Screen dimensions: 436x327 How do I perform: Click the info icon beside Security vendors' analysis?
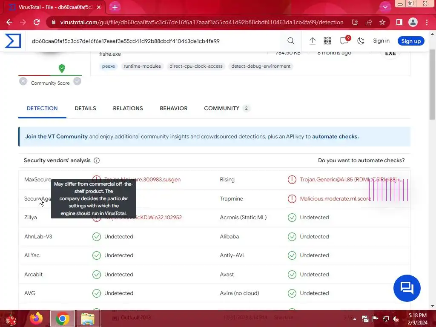[97, 161]
